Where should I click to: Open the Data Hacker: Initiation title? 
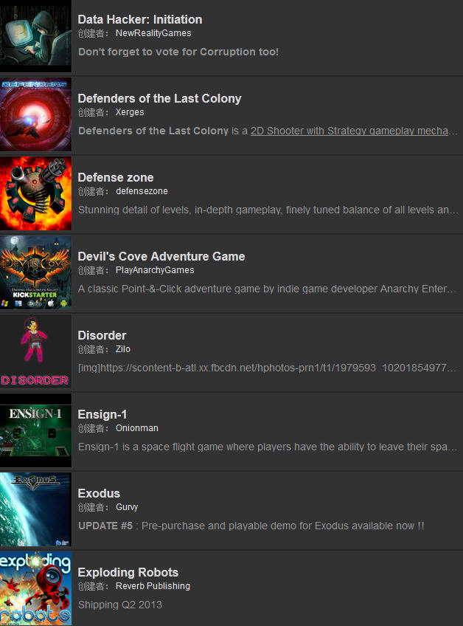pyautogui.click(x=140, y=19)
